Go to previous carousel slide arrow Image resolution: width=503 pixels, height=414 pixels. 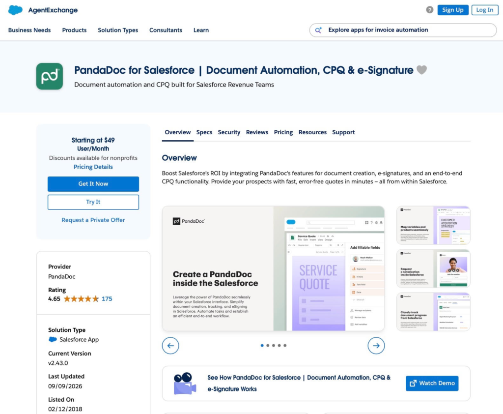pos(170,346)
